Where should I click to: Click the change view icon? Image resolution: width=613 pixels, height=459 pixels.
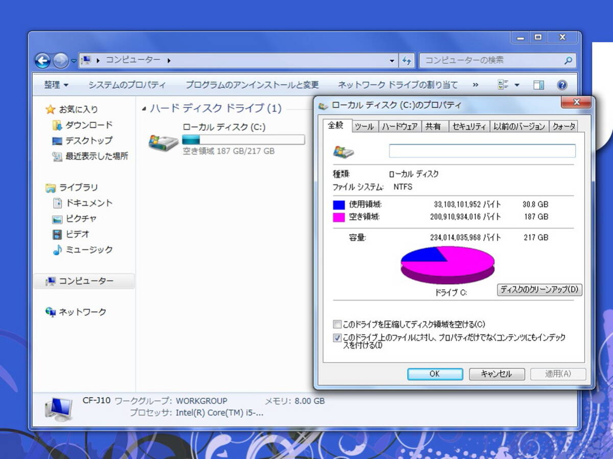point(503,85)
